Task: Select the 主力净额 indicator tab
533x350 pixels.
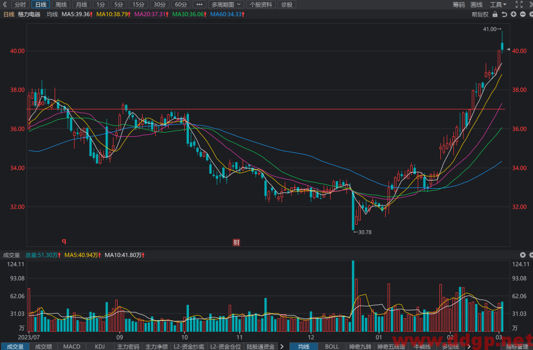Action: pyautogui.click(x=156, y=346)
